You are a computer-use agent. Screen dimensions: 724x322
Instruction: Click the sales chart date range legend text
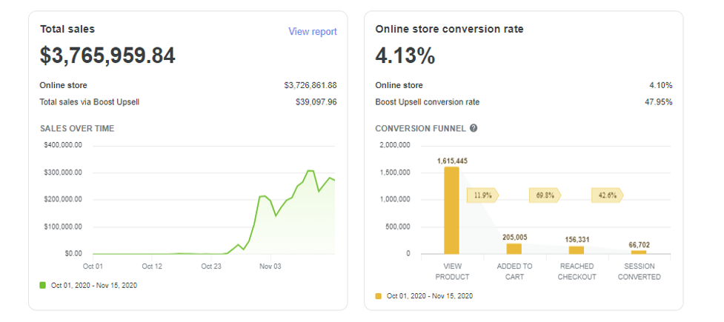pos(94,285)
